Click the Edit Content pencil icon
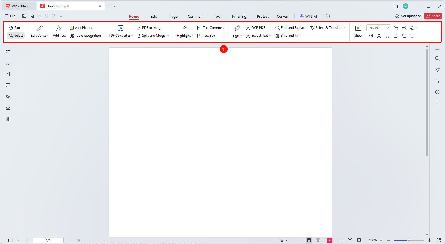 40,28
